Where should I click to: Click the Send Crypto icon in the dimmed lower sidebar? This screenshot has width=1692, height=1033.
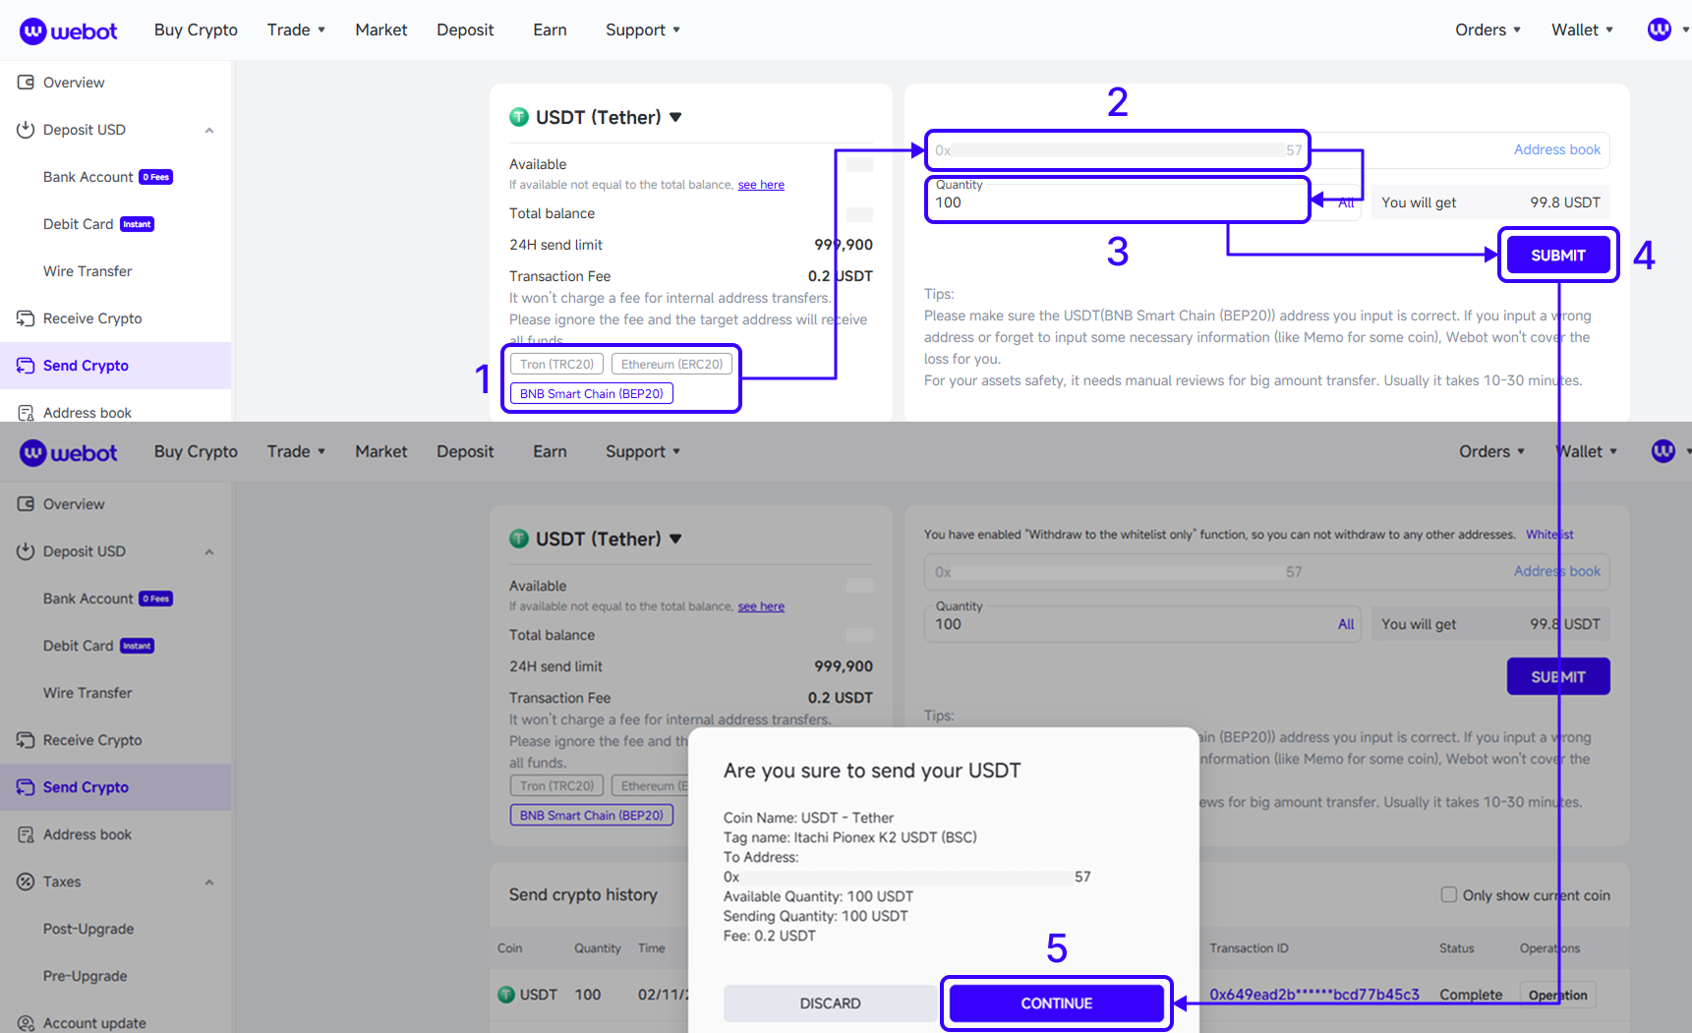[27, 787]
